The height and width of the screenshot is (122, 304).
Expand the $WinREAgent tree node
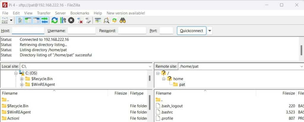pos(22,85)
